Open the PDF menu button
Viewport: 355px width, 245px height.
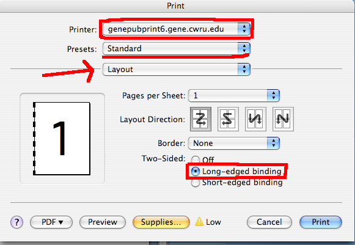(51, 222)
